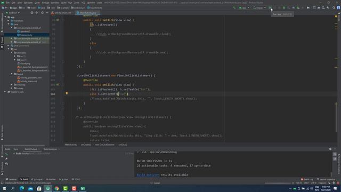
Task: Open the Analyze menu
Action: point(45,3)
